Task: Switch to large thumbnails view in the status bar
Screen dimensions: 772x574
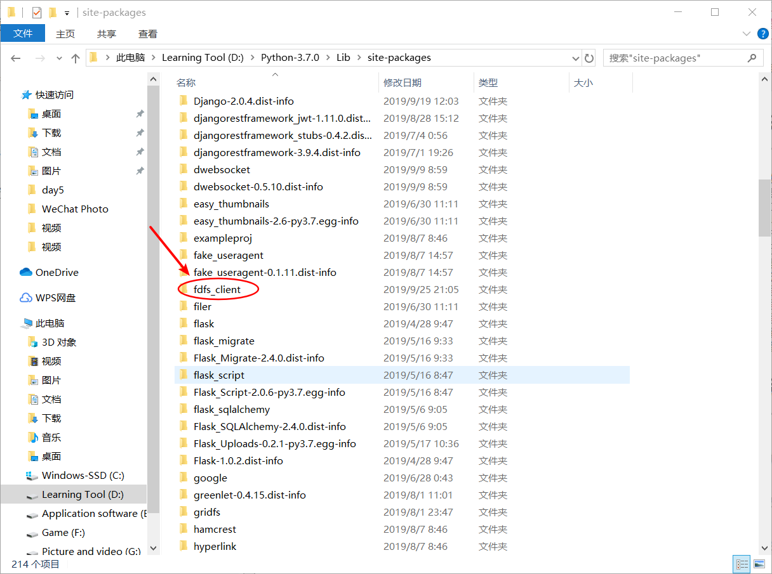Action: pyautogui.click(x=759, y=564)
